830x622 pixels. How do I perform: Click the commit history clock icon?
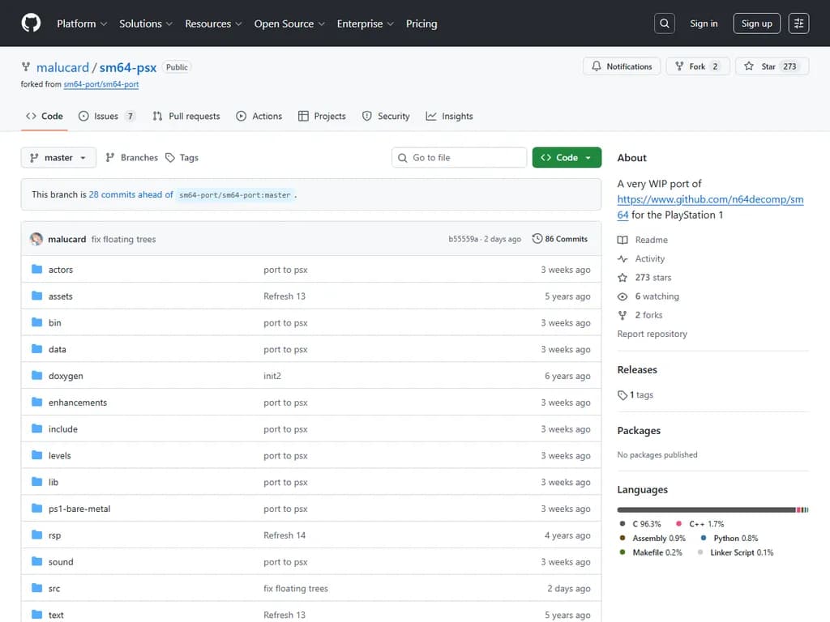[537, 239]
